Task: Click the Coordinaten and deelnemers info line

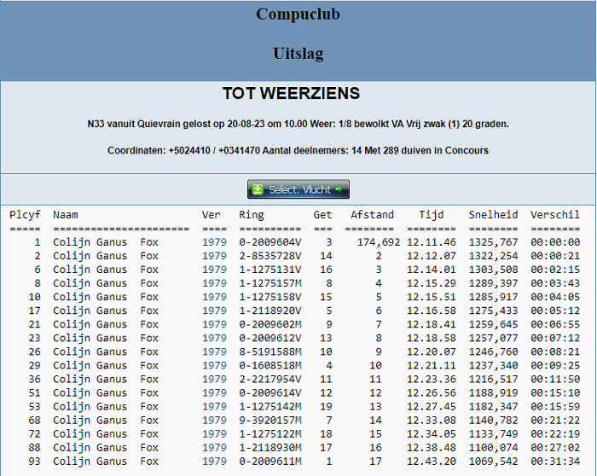Action: click(298, 151)
